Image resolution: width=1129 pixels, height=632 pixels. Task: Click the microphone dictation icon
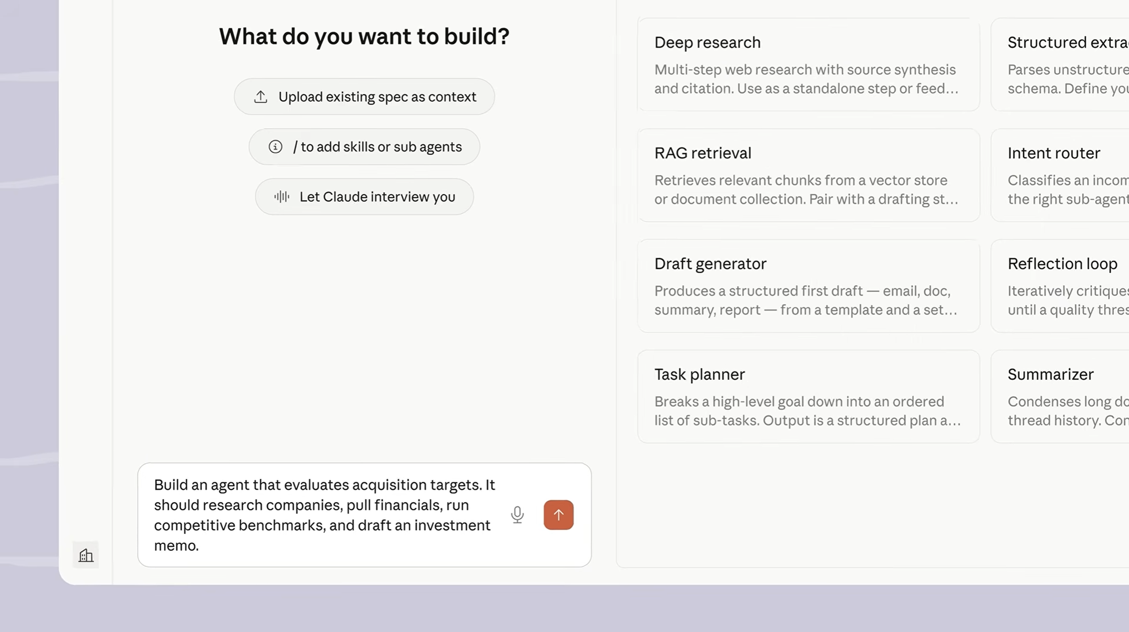[x=517, y=515]
